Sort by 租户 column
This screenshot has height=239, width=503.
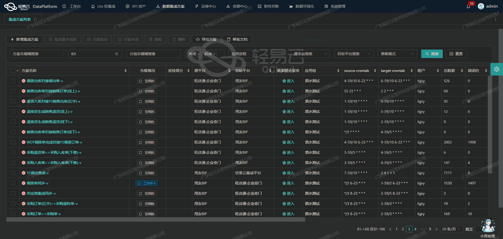(438, 71)
